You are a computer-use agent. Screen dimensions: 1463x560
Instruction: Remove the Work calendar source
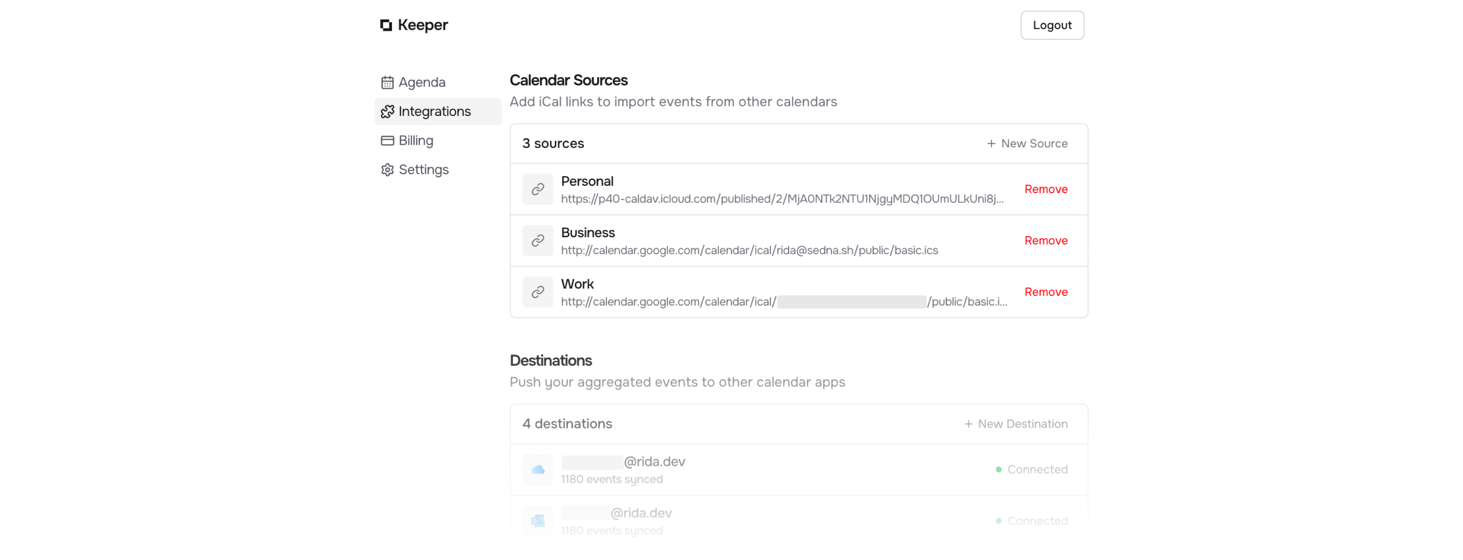click(x=1045, y=292)
